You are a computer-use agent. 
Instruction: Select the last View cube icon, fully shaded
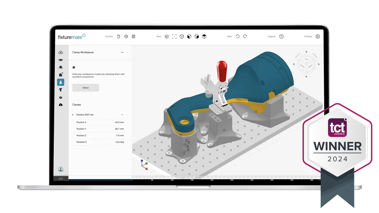204,37
